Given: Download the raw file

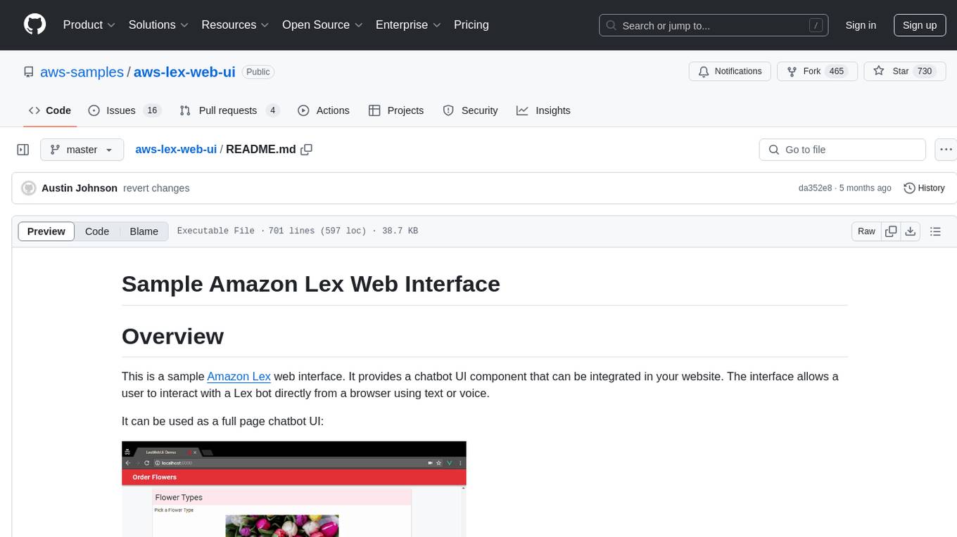Looking at the screenshot, I should click(910, 231).
